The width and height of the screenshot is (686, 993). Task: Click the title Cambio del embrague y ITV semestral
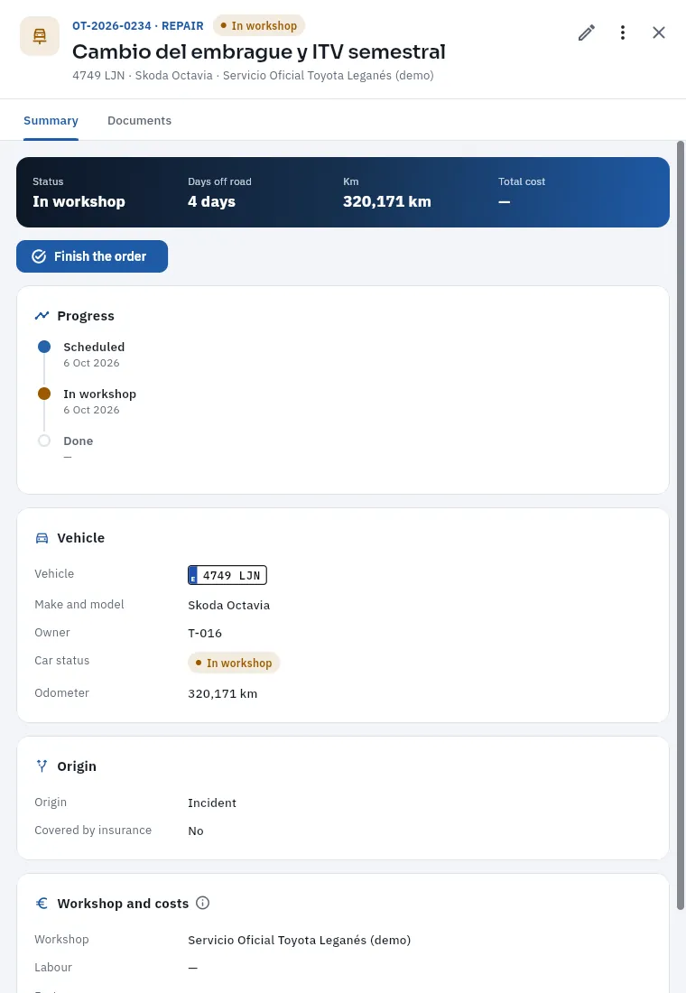point(259,51)
